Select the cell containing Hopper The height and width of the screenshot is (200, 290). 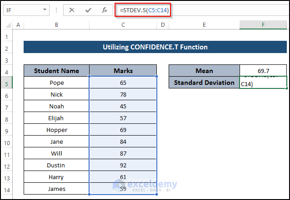[x=56, y=130]
